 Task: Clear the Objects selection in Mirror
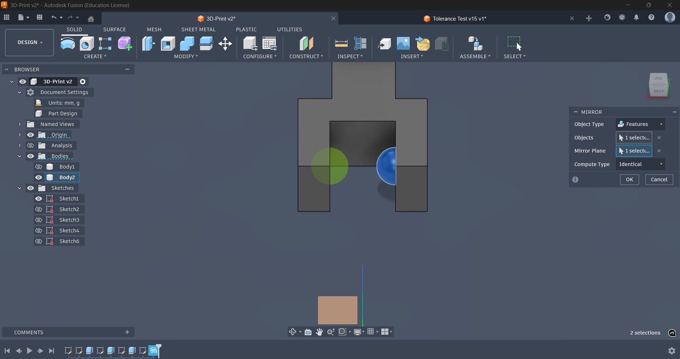tap(659, 138)
